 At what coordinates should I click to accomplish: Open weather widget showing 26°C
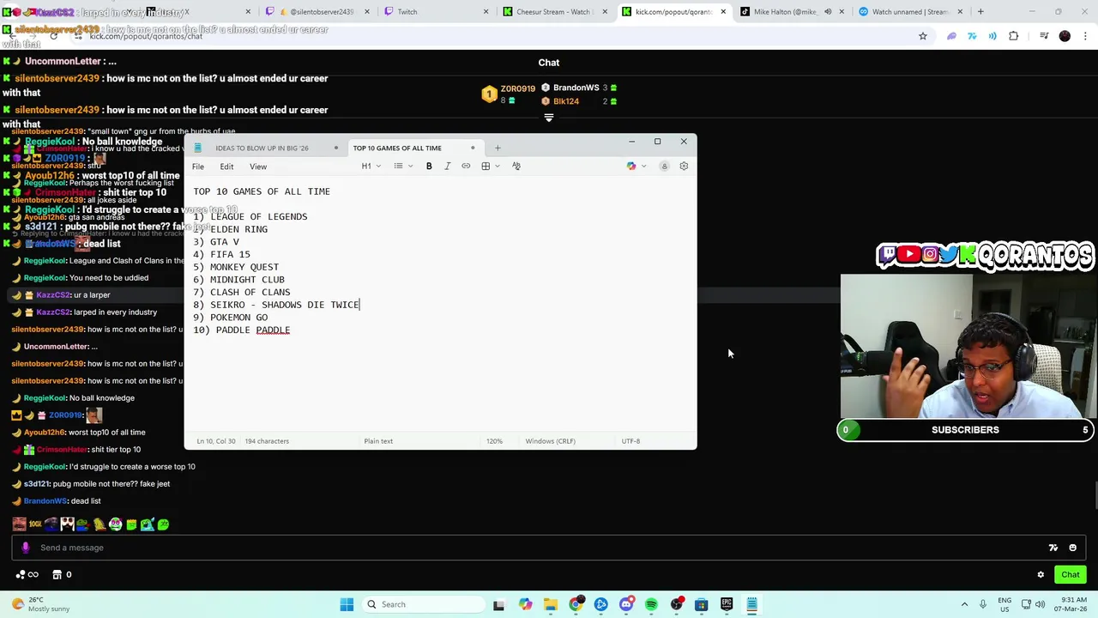pyautogui.click(x=39, y=604)
